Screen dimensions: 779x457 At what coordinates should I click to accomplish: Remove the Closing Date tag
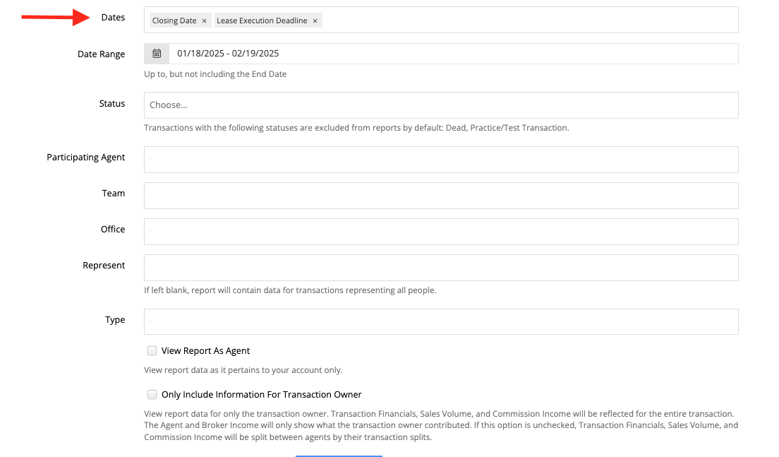tap(204, 21)
